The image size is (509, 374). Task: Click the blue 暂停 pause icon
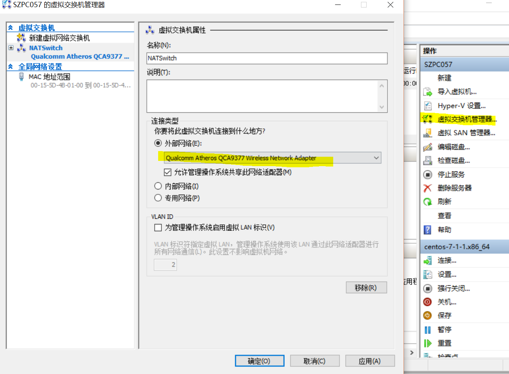[x=427, y=330]
